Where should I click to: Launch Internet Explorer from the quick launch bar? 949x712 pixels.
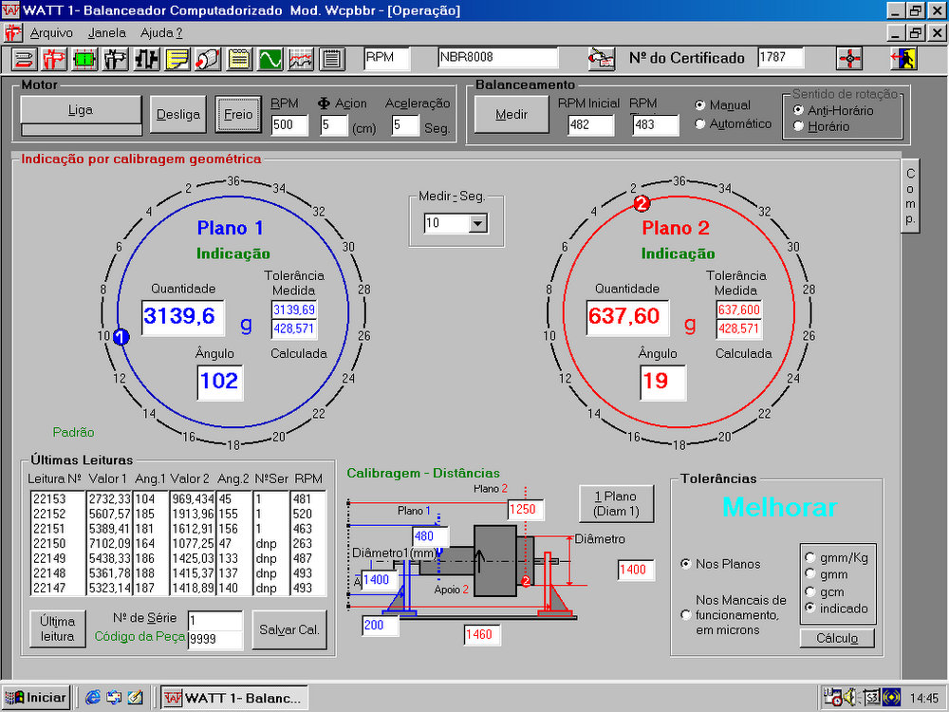tap(92, 698)
